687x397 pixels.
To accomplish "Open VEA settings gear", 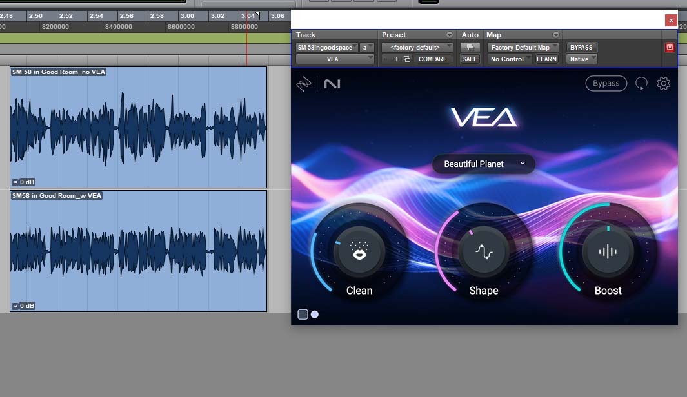I will pos(663,83).
